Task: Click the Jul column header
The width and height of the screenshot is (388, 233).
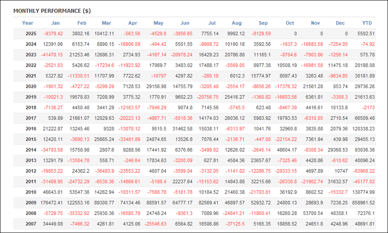Action: point(212,23)
